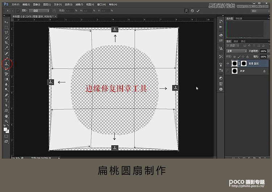272x192 pixels.
Task: Toggle the shape layer filter
Action: (259, 46)
